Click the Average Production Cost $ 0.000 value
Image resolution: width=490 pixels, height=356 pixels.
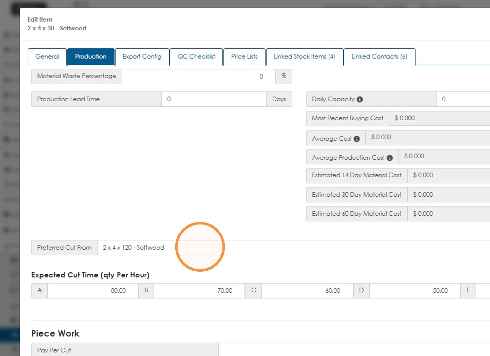click(x=444, y=156)
